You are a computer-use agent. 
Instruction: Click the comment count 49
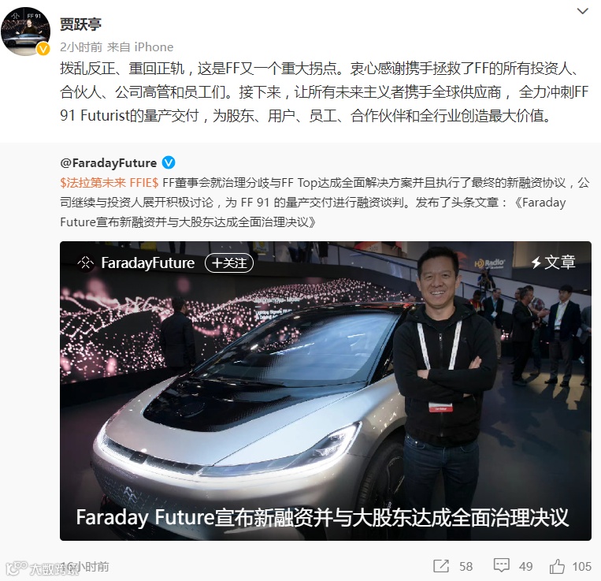(x=525, y=567)
